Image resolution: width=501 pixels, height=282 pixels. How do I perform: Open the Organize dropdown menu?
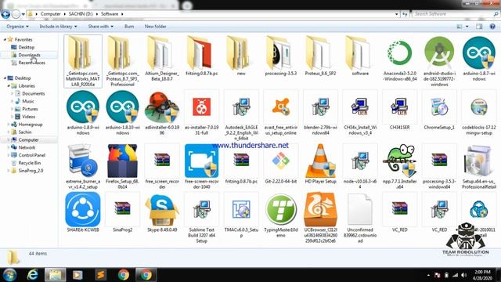point(17,26)
